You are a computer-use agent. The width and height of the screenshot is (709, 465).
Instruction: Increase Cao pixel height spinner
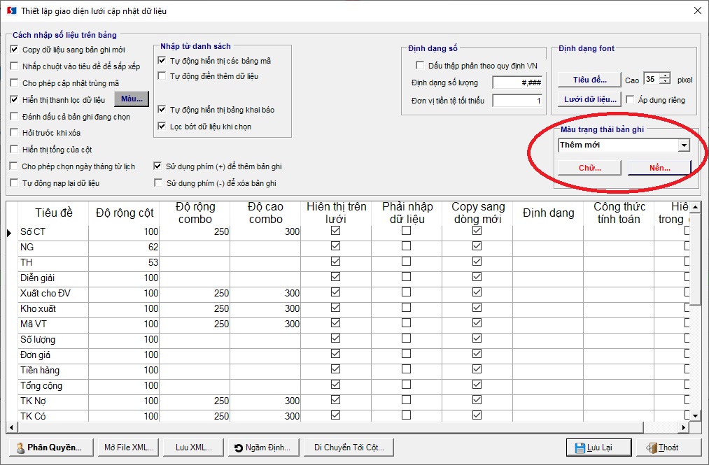click(x=665, y=76)
